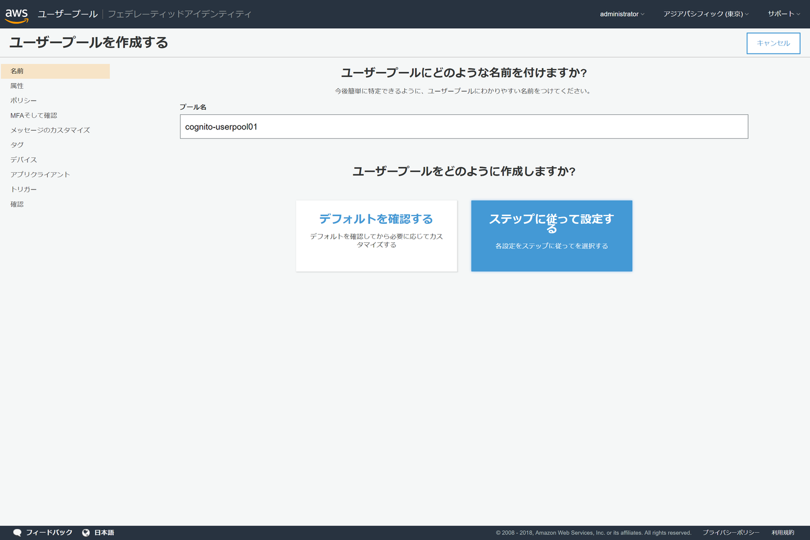Select MFAそして確認 in the sidebar
This screenshot has height=540, width=810.
pyautogui.click(x=34, y=115)
